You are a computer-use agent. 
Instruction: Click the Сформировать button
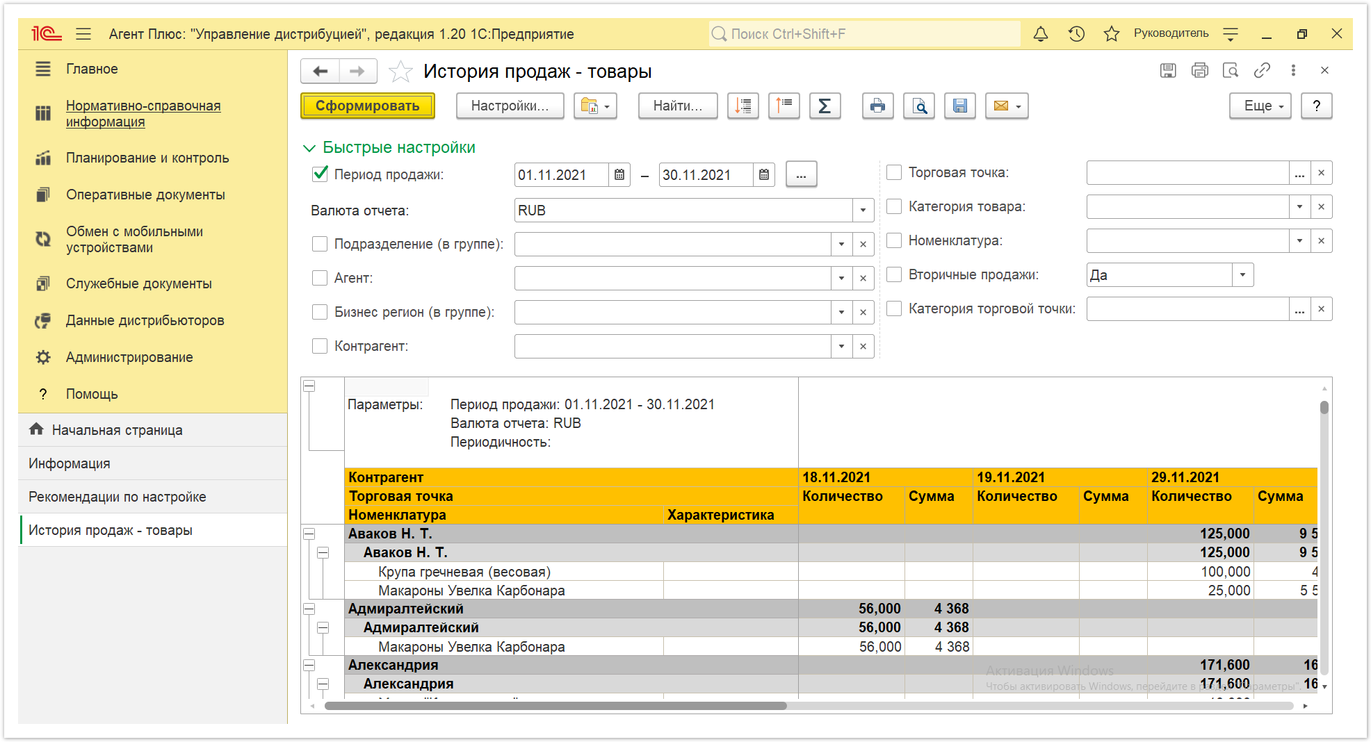[368, 106]
